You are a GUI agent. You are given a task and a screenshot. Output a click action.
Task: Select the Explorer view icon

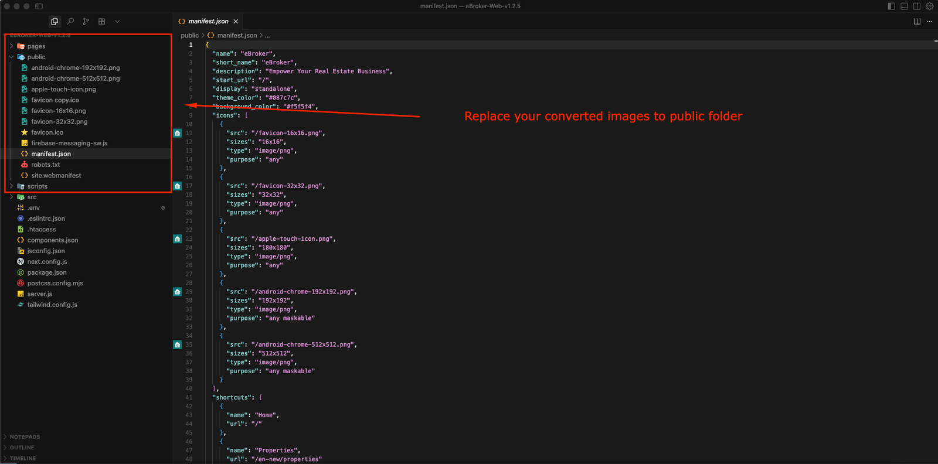coord(55,22)
